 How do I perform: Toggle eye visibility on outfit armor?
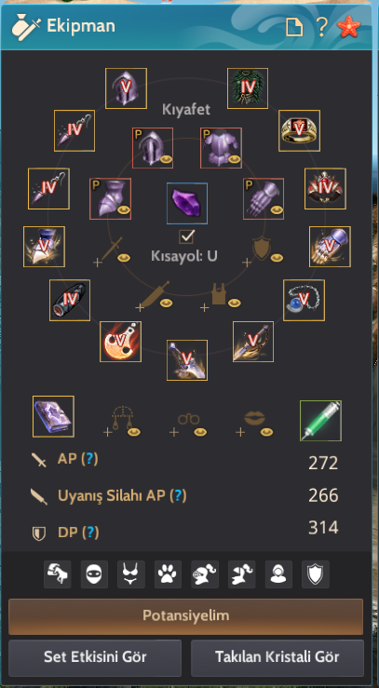point(234,160)
